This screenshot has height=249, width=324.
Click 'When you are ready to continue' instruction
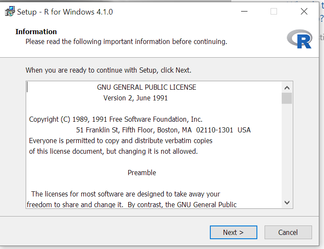109,70
